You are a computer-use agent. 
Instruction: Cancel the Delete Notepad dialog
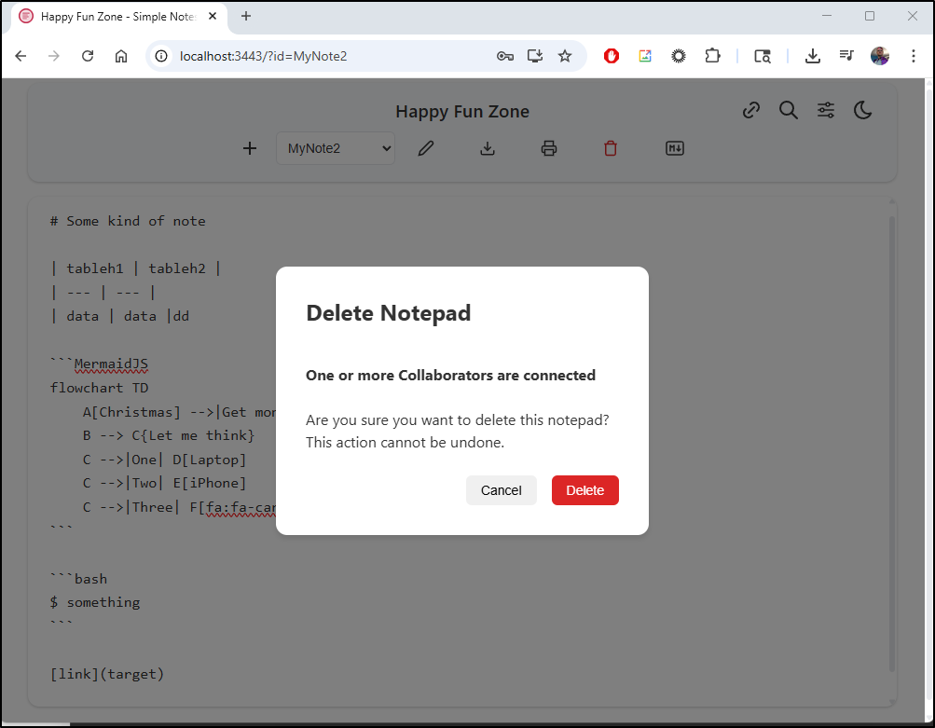click(x=501, y=490)
